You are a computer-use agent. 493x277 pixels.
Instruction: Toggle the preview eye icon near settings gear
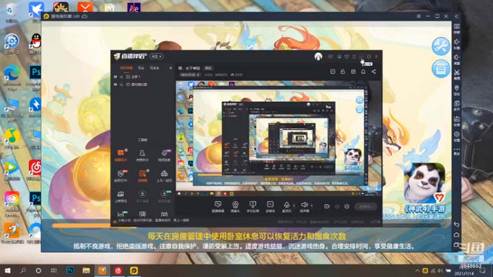click(x=337, y=206)
